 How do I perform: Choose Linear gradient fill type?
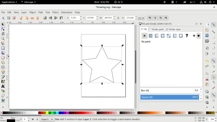click(x=157, y=36)
